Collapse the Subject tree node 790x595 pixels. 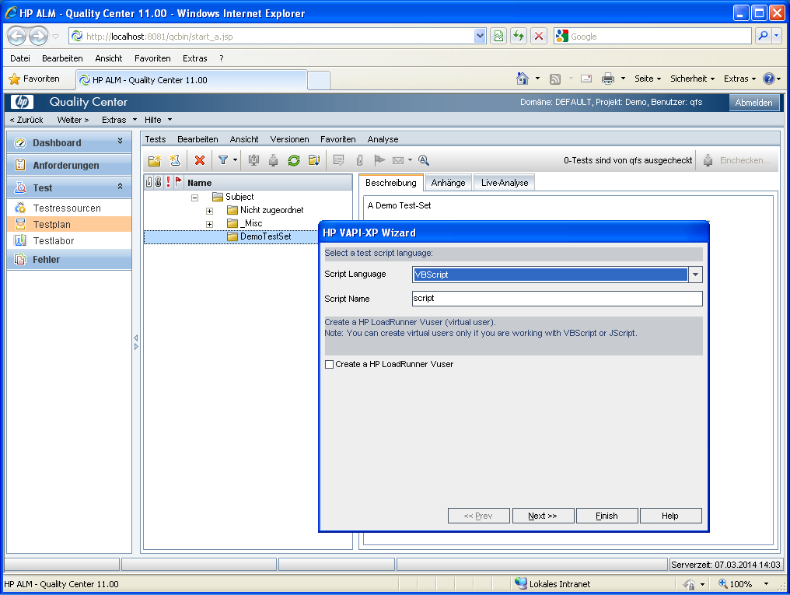tap(194, 198)
